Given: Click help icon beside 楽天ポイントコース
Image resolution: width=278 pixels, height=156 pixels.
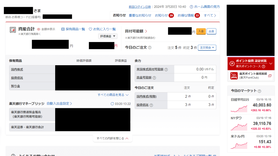Looking at the screenshot, I should [x=264, y=67].
